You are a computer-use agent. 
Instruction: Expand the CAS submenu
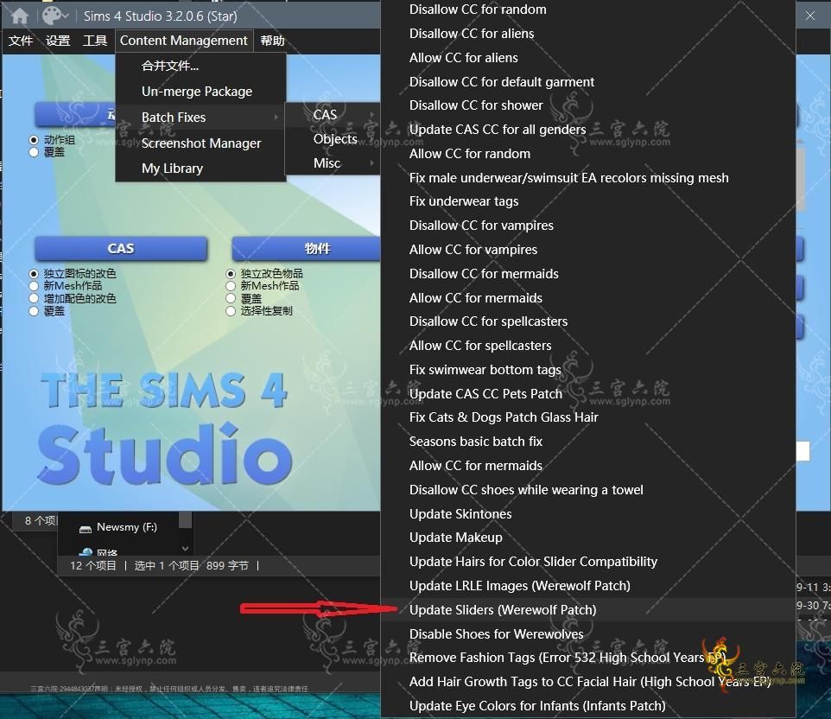[333, 115]
